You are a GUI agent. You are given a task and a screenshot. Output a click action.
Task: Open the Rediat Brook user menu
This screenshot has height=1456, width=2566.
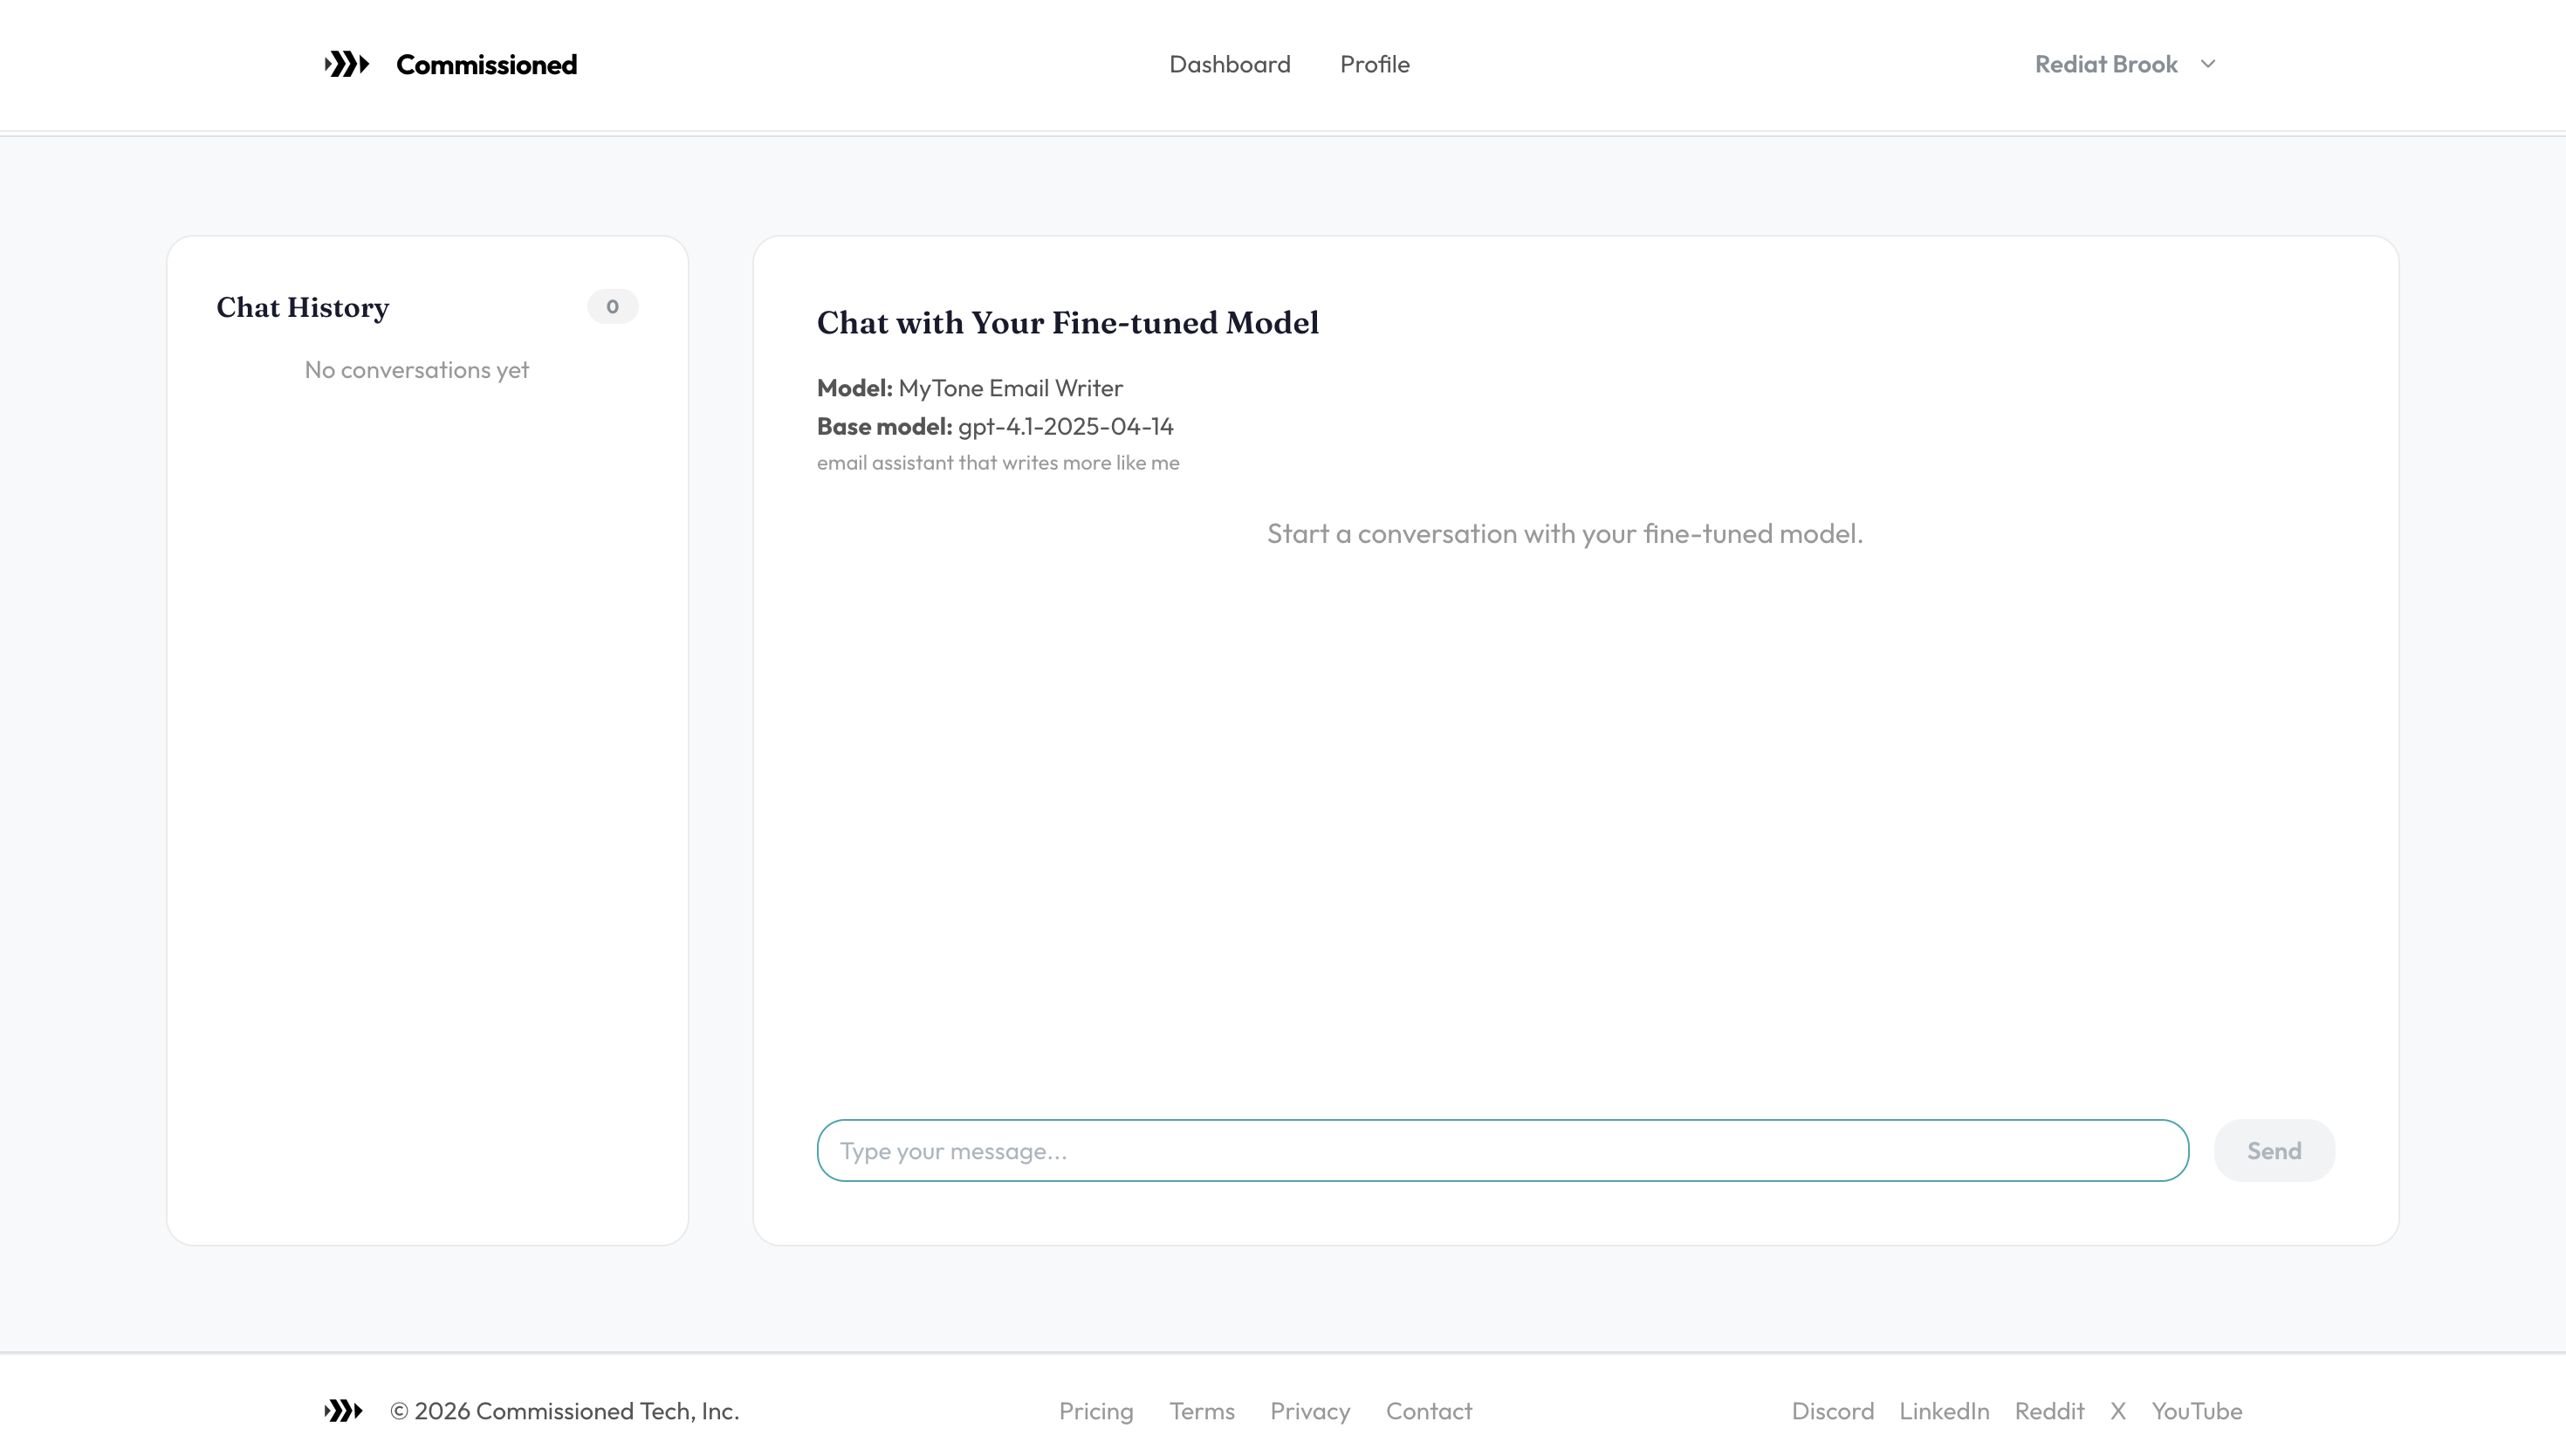click(x=2105, y=64)
